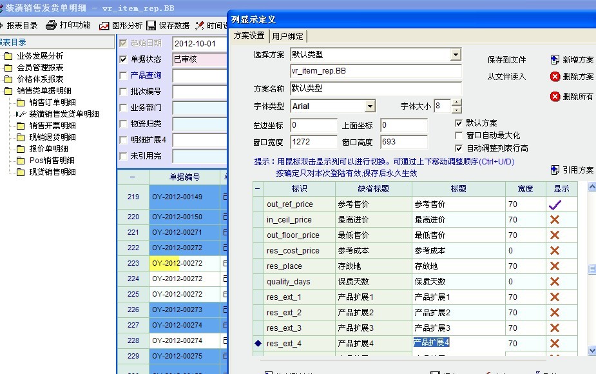Click the 引用方案 icon

tap(555, 170)
